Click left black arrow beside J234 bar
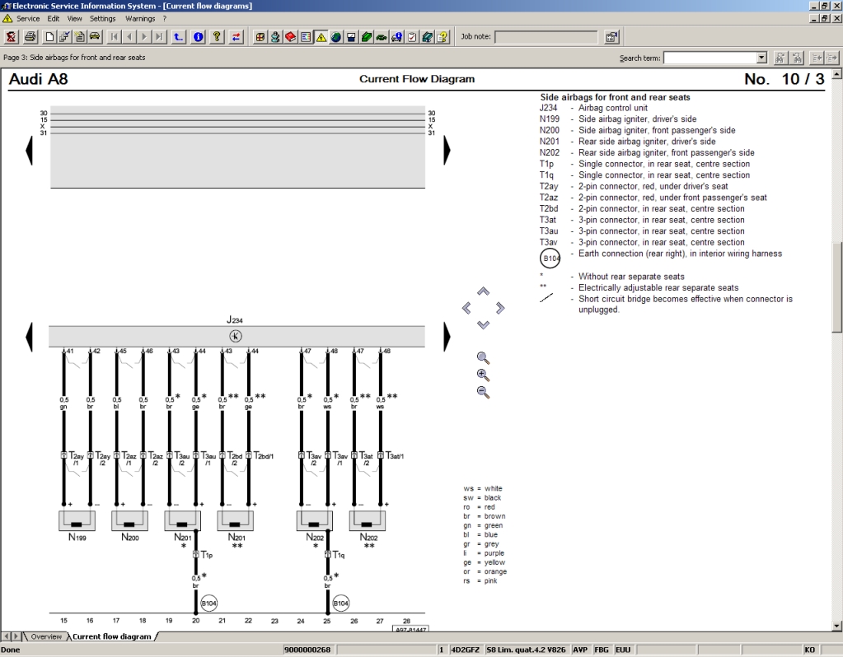 (x=29, y=337)
